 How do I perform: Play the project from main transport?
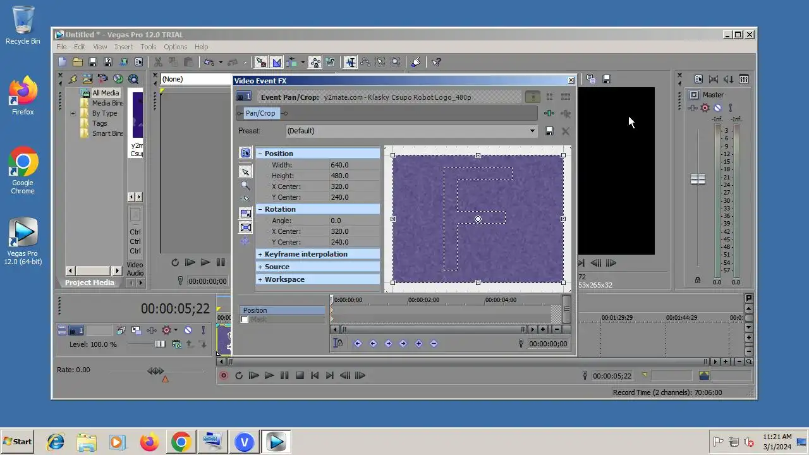[x=269, y=375]
